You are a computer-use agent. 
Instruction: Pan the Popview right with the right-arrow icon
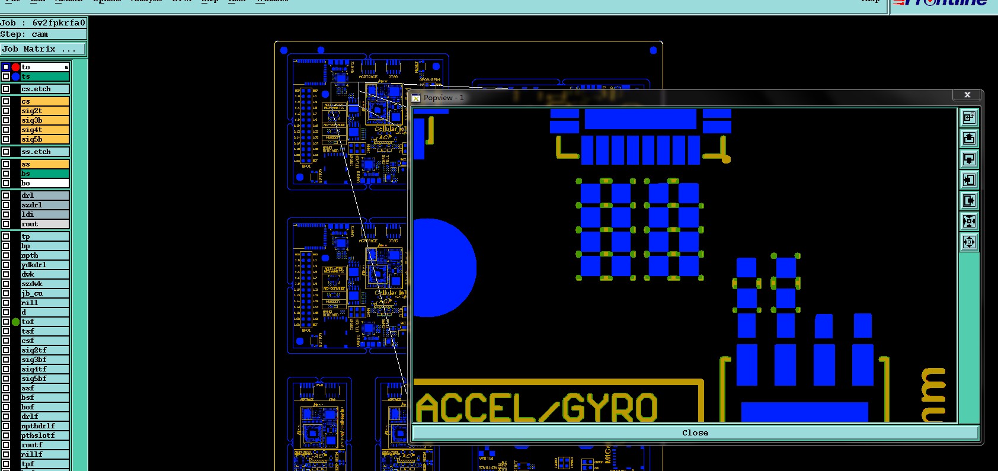(969, 201)
